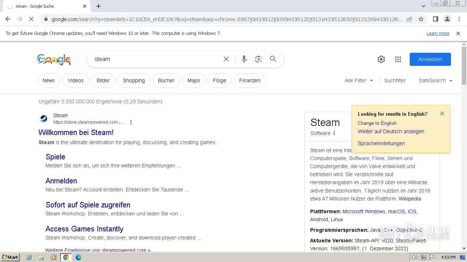
Task: Open the Windows Start menu
Action: coord(10,257)
